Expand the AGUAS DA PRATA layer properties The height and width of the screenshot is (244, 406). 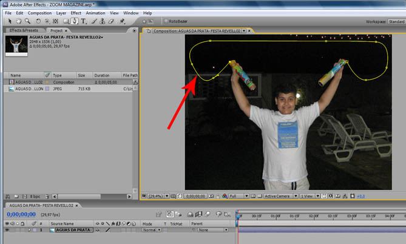(29, 231)
